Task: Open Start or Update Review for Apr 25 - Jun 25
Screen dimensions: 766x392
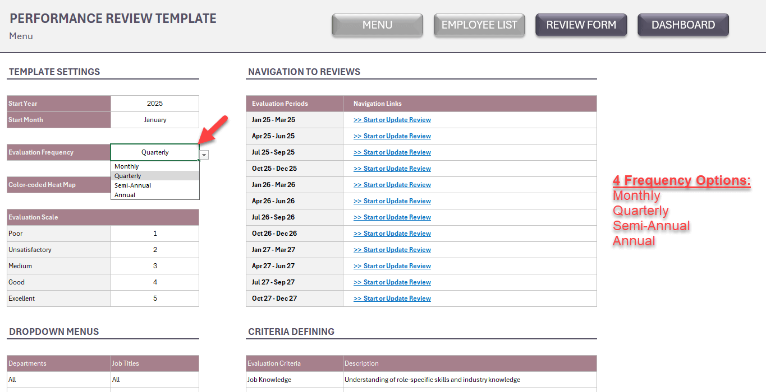Action: [x=392, y=136]
